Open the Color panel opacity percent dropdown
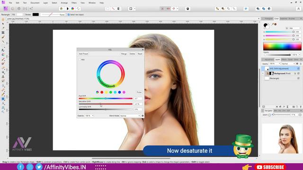This screenshot has width=303, height=170. (300, 55)
